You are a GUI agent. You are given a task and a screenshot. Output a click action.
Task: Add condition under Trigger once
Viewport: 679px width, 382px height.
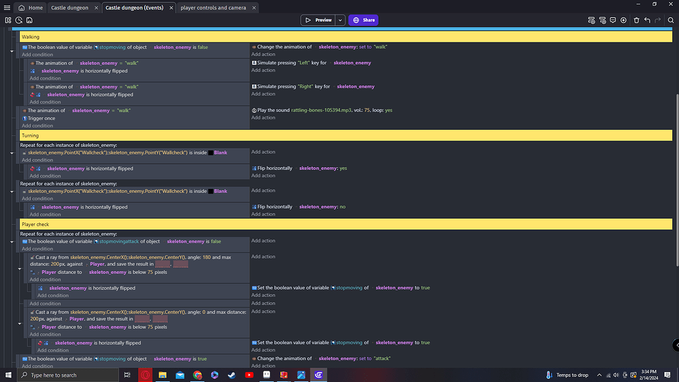[37, 125]
